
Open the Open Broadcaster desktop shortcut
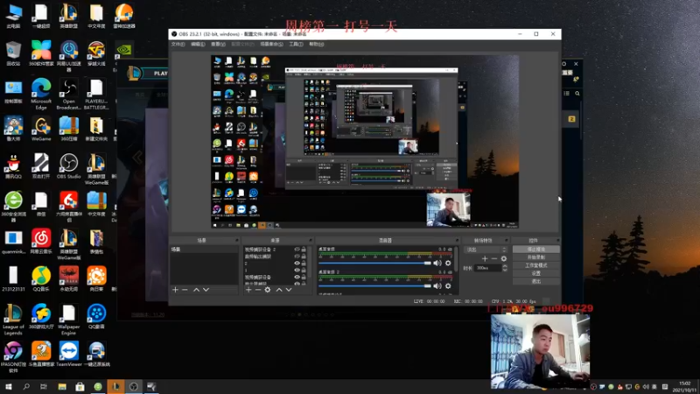pos(69,95)
